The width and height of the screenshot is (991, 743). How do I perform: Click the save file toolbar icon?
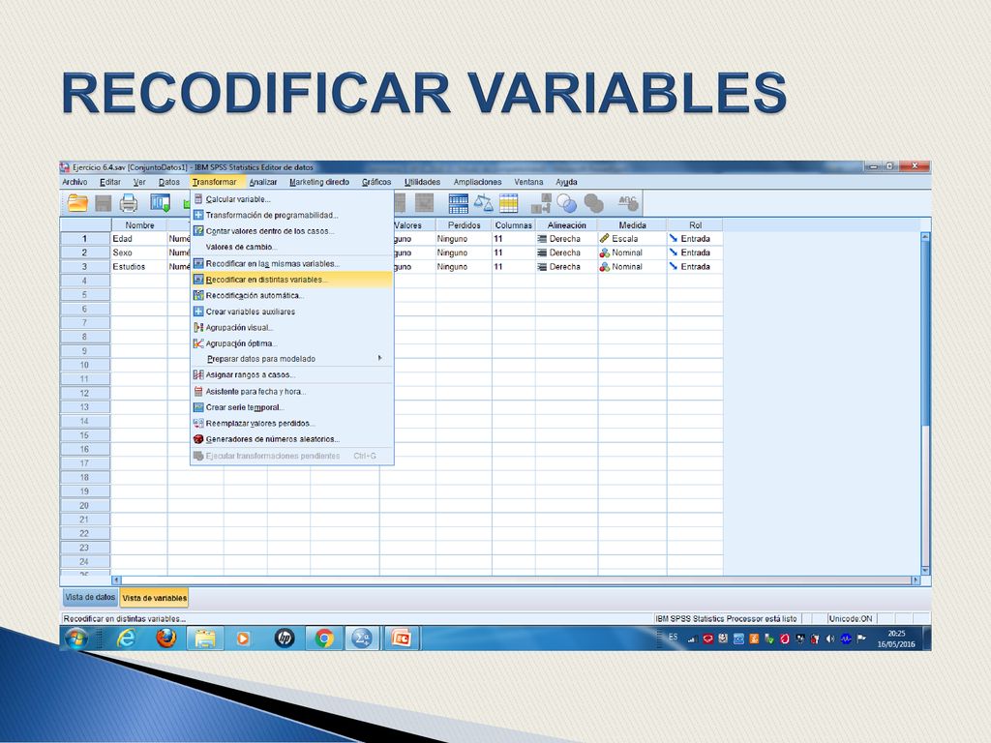[103, 203]
